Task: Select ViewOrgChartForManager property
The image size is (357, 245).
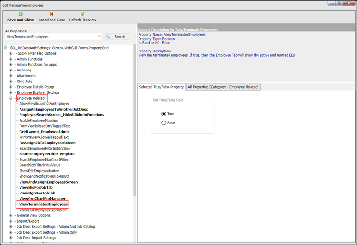Action: coord(42,199)
